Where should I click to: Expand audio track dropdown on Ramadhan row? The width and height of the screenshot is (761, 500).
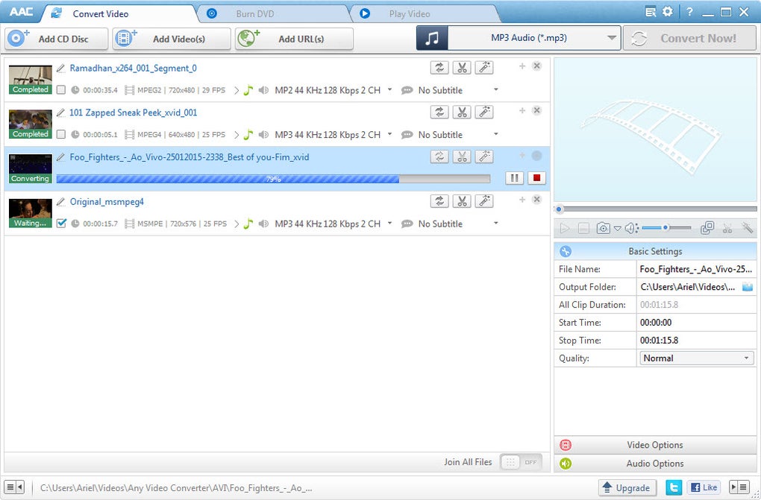click(389, 89)
